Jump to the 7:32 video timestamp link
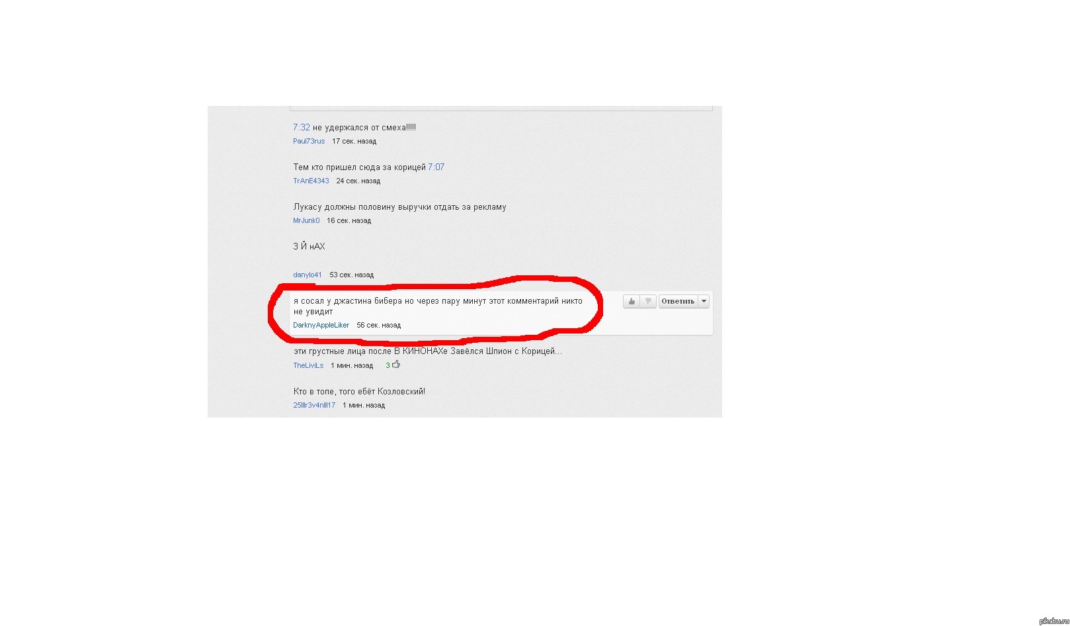This screenshot has height=626, width=1070. click(302, 127)
